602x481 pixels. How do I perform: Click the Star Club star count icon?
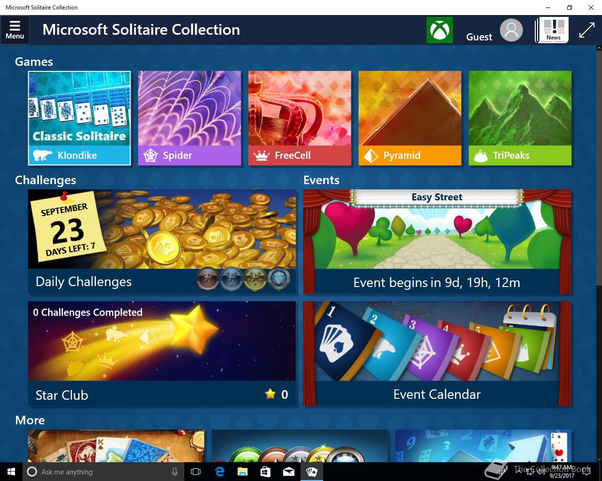coord(270,394)
